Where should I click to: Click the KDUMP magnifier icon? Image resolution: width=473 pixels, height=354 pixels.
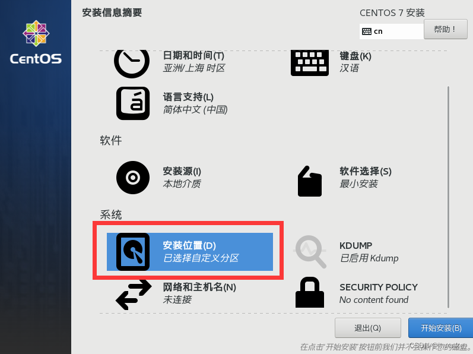310,252
